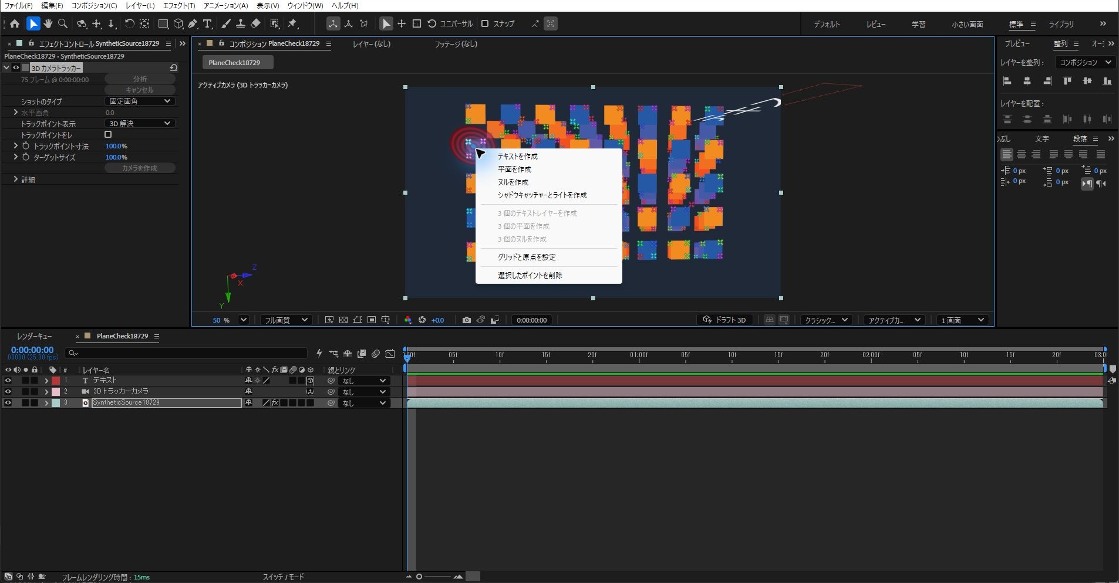
Task: Enable the render track points checkbox
Action: (108, 134)
